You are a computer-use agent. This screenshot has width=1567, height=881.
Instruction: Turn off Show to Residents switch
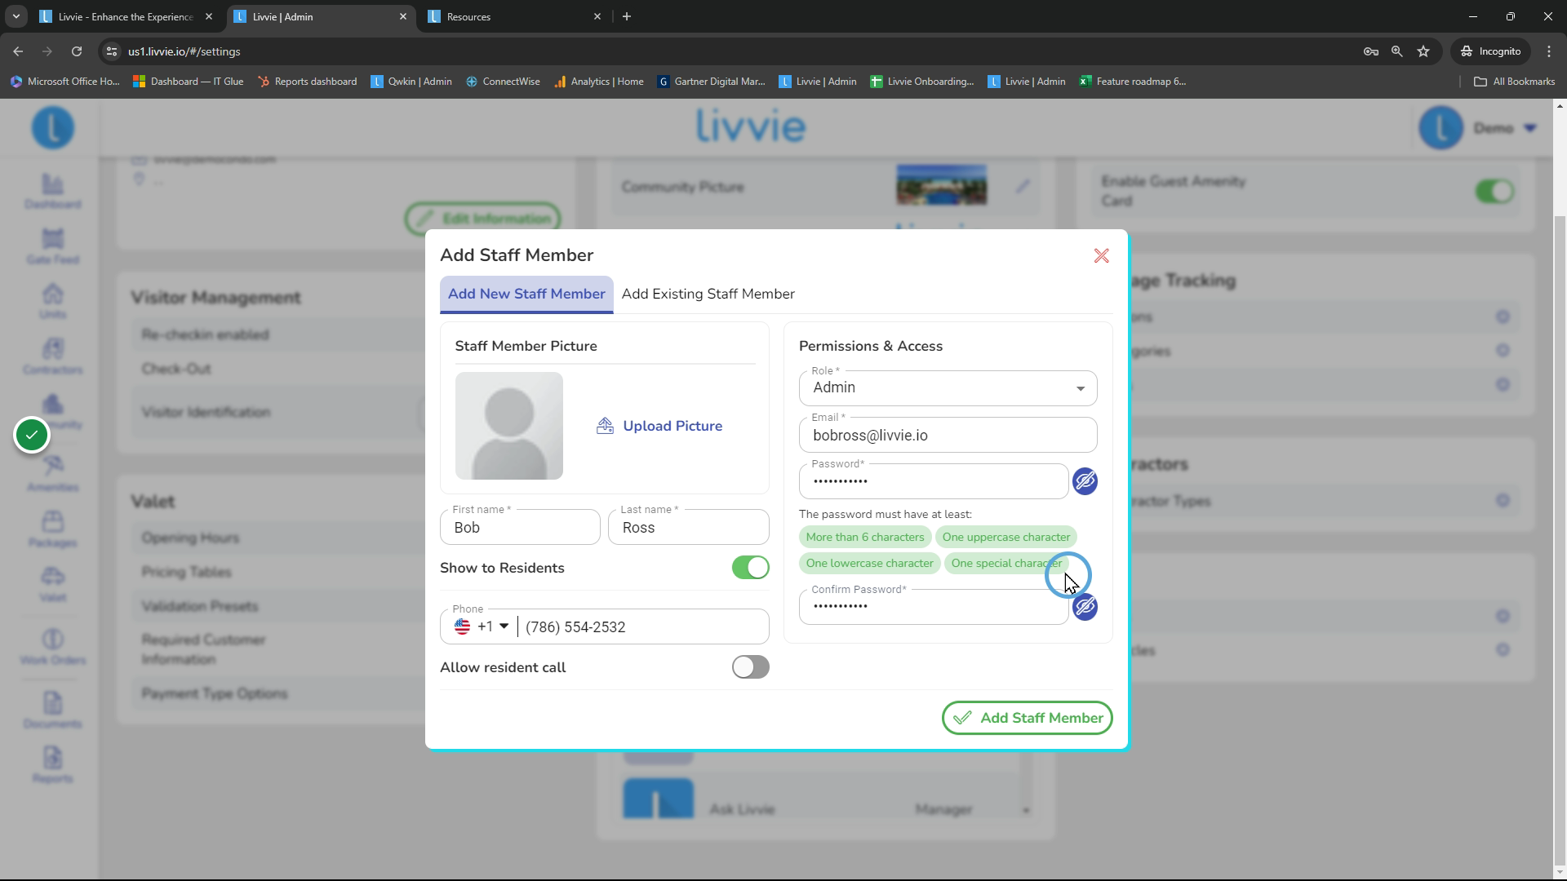pyautogui.click(x=750, y=568)
